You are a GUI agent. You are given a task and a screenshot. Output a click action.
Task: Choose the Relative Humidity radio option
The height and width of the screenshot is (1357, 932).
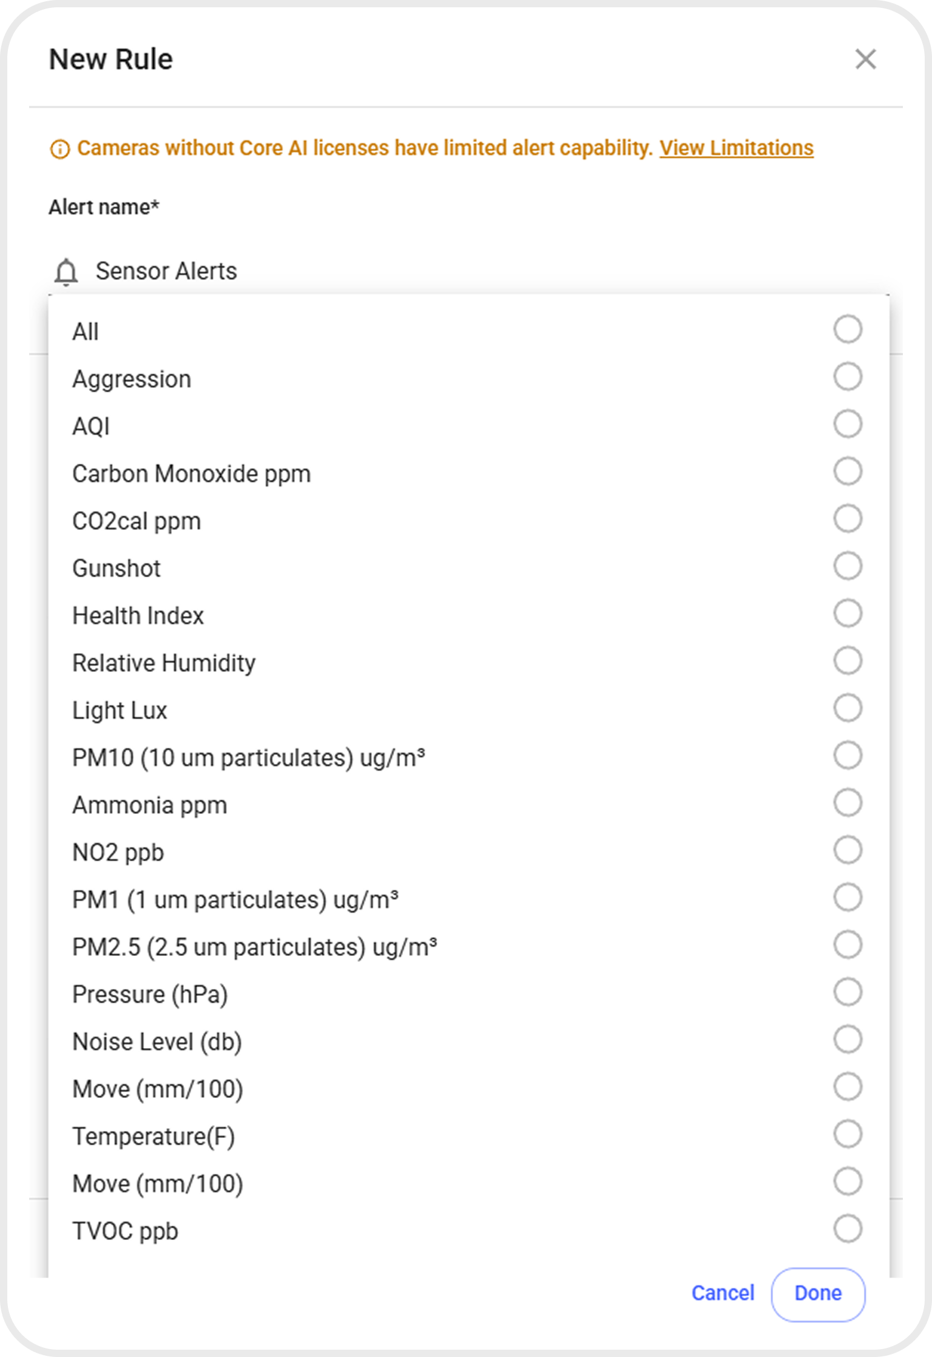pyautogui.click(x=847, y=661)
